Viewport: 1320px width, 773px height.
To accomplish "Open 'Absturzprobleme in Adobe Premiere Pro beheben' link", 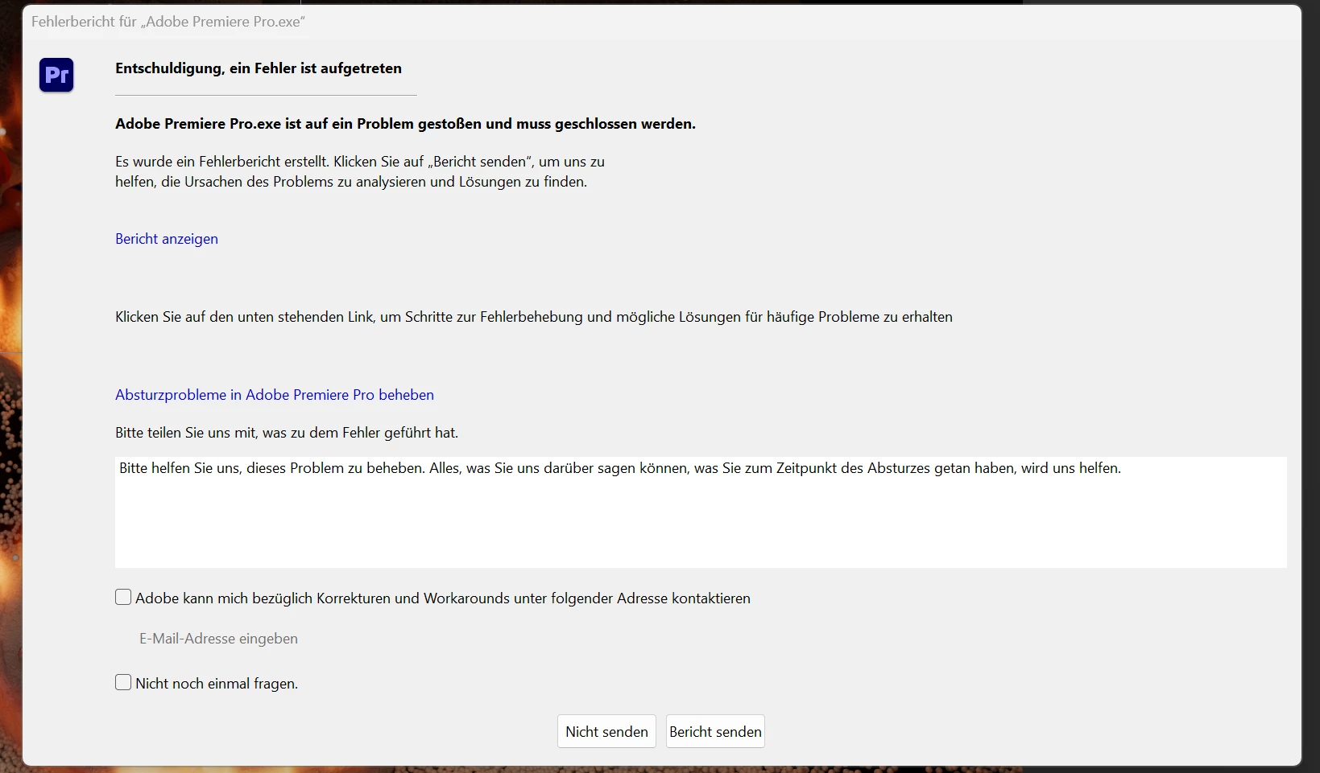I will click(x=275, y=395).
